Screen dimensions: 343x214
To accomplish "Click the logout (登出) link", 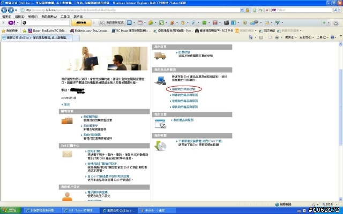I will (x=66, y=104).
